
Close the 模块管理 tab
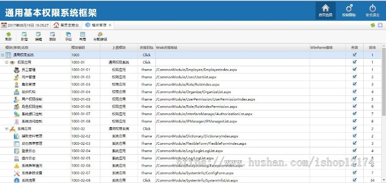(110, 25)
